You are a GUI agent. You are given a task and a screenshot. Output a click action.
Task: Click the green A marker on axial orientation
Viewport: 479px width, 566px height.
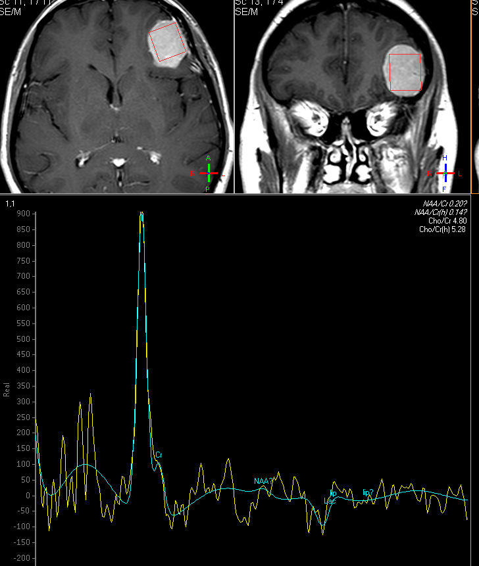[x=209, y=158]
